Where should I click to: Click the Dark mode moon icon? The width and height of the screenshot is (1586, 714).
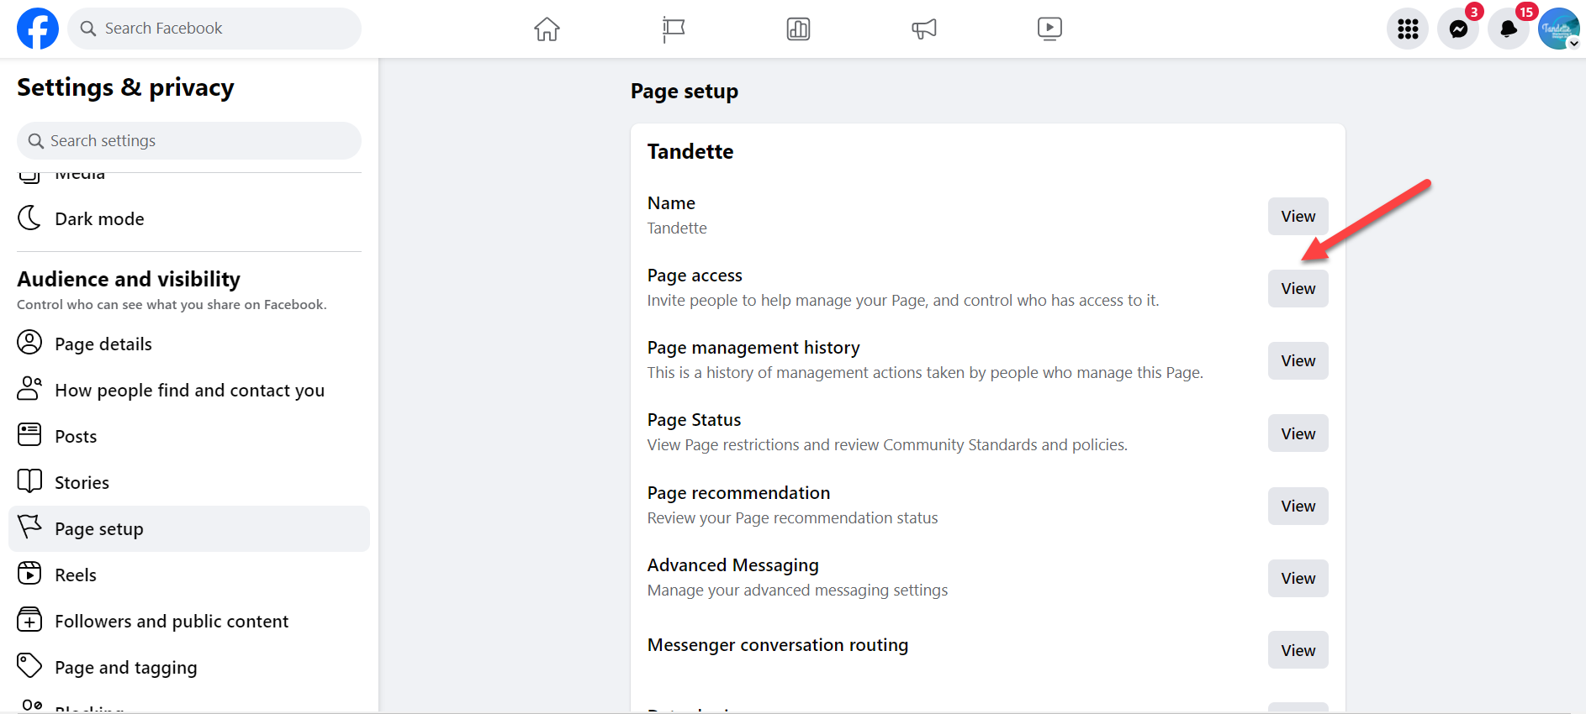(x=29, y=218)
